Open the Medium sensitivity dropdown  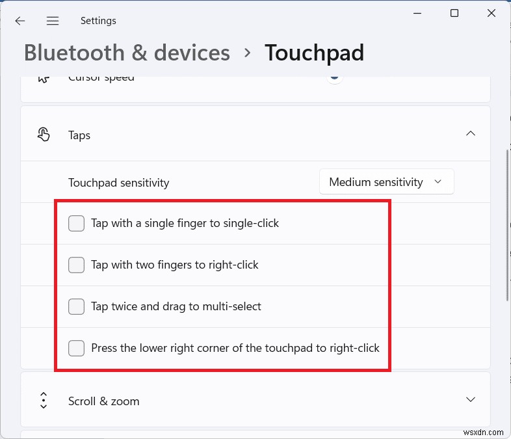(386, 182)
